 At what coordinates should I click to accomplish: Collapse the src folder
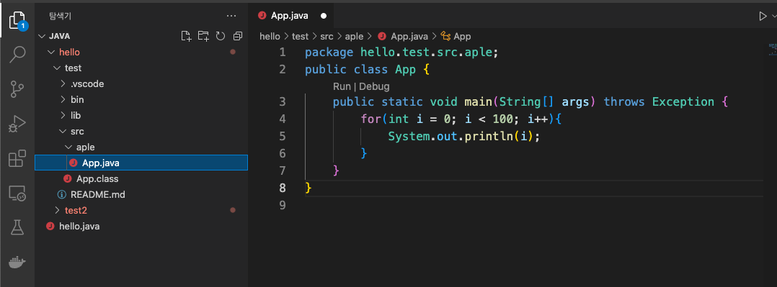63,131
